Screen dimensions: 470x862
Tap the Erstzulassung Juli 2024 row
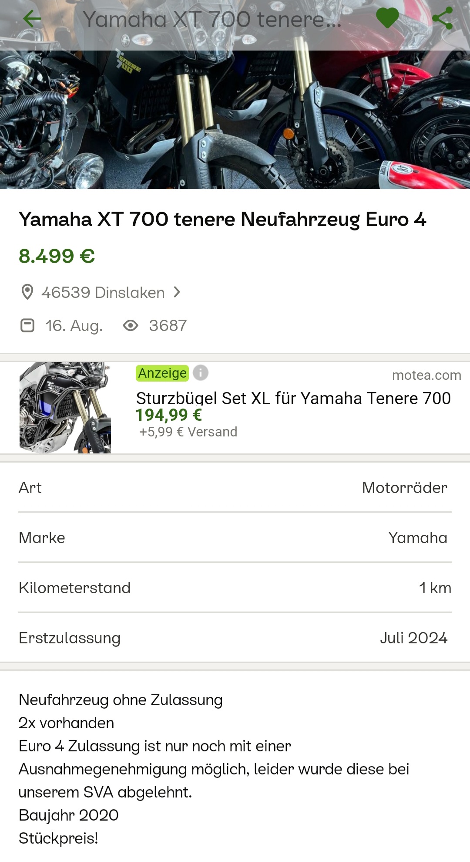click(x=235, y=638)
